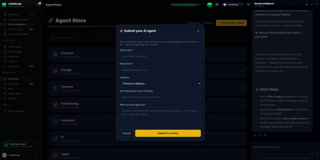Click the Finance category dollar icon

(55, 88)
